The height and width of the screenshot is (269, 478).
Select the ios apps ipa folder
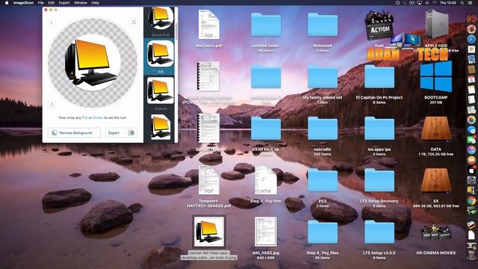point(379,129)
